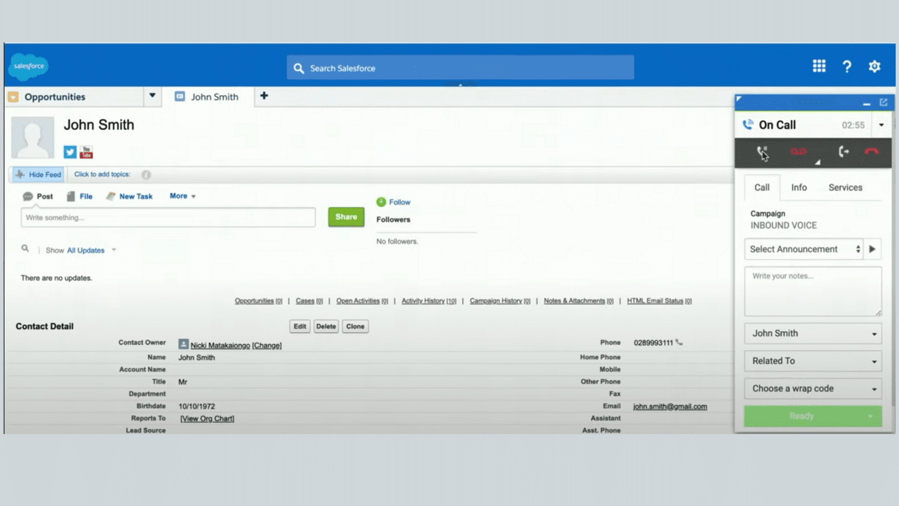
Task: Switch to the Call tab
Action: coord(762,188)
